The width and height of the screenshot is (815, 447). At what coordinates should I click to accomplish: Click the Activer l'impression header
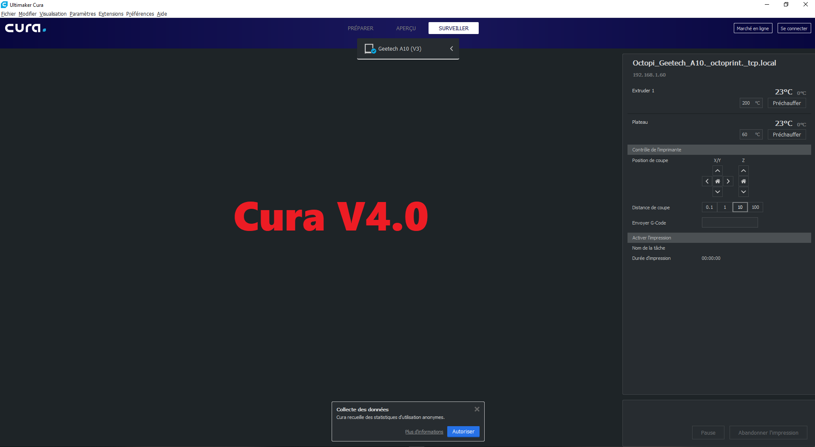(x=719, y=238)
